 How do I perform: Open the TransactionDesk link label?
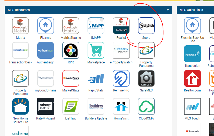20,62
